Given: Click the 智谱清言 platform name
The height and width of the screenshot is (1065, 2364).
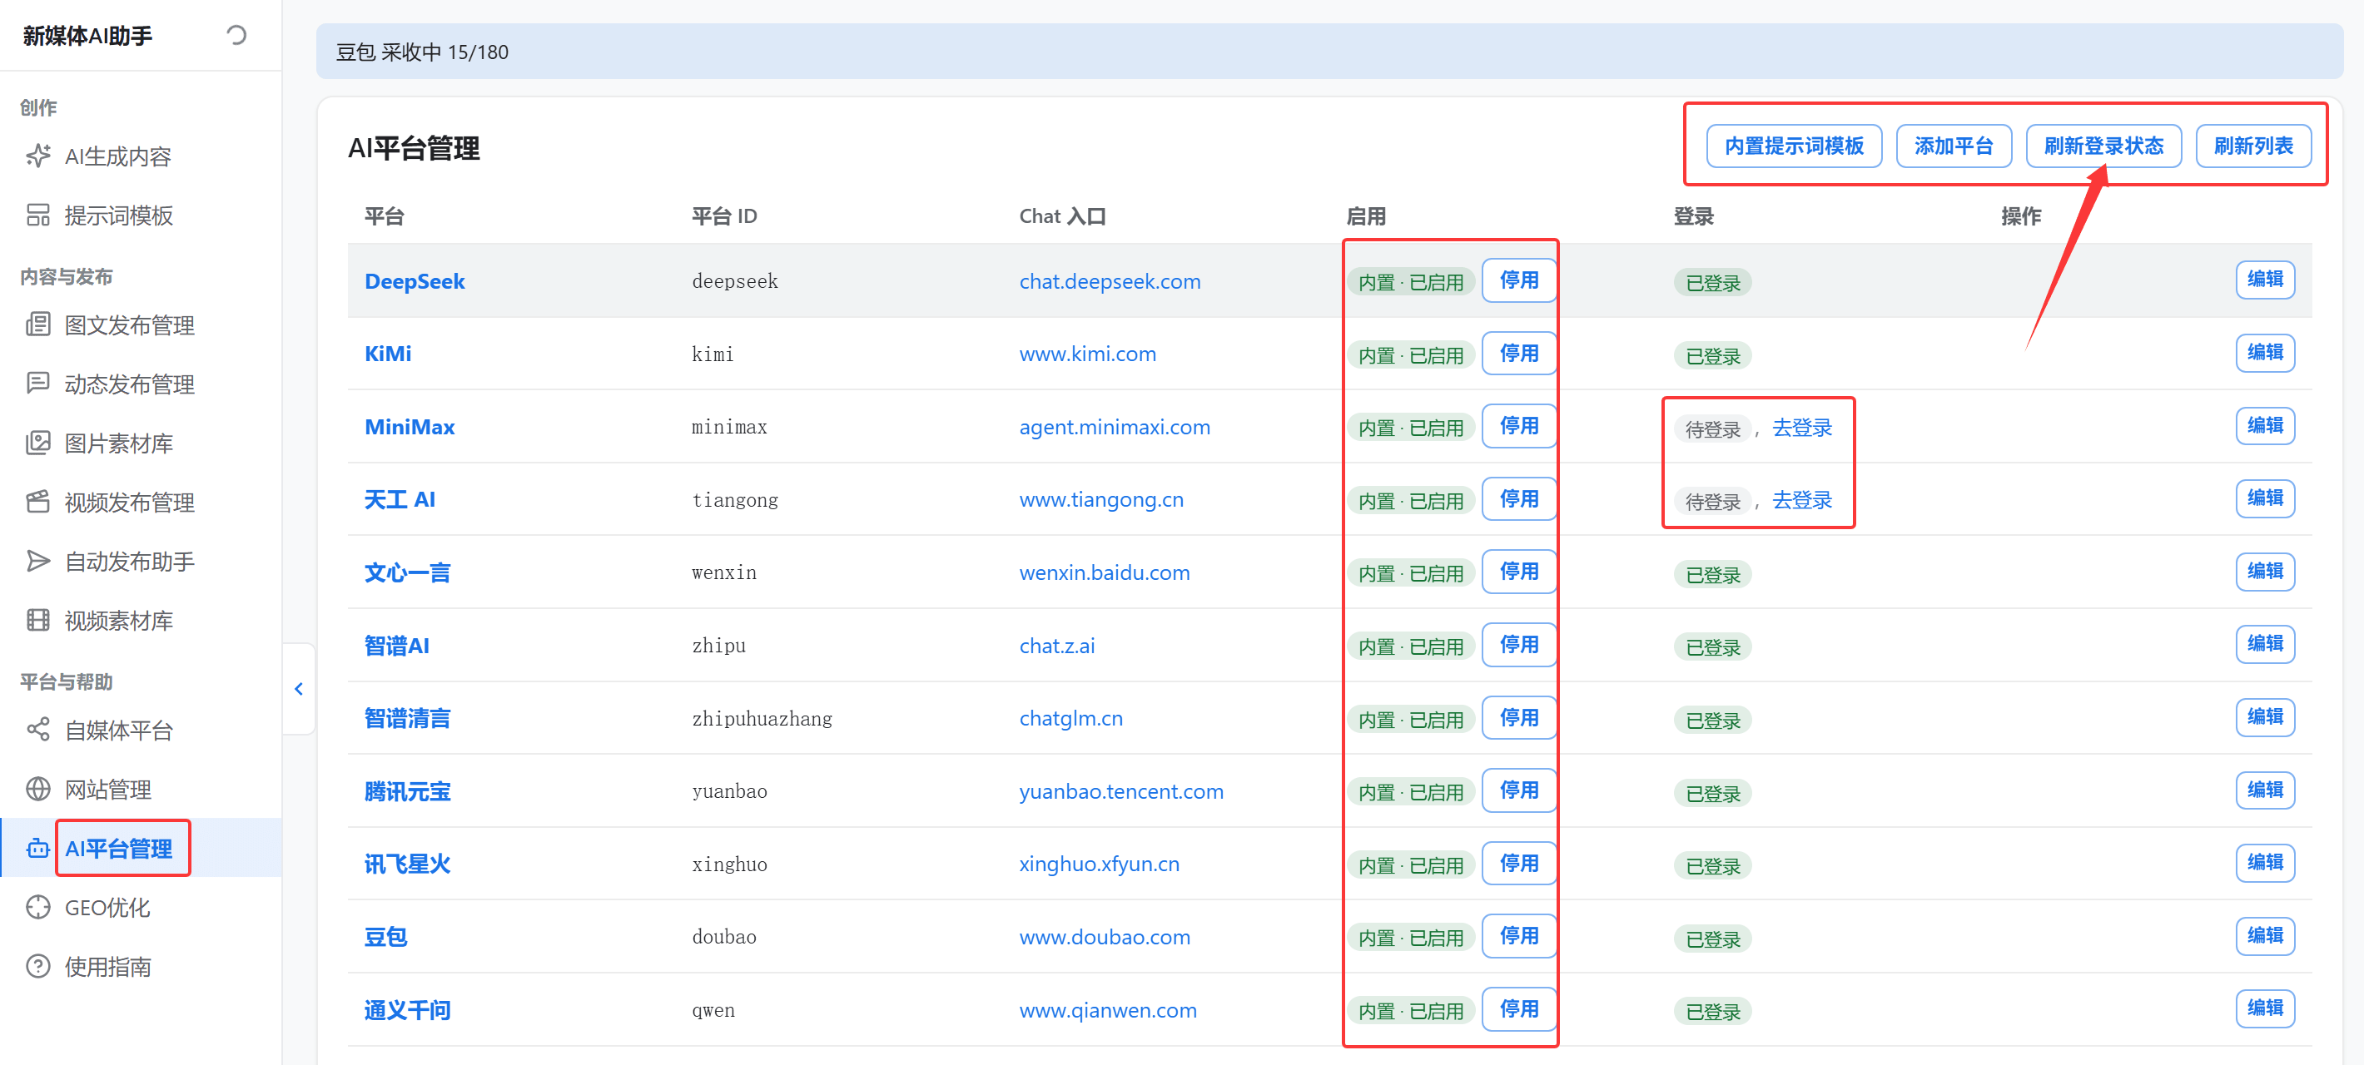Looking at the screenshot, I should click(408, 718).
